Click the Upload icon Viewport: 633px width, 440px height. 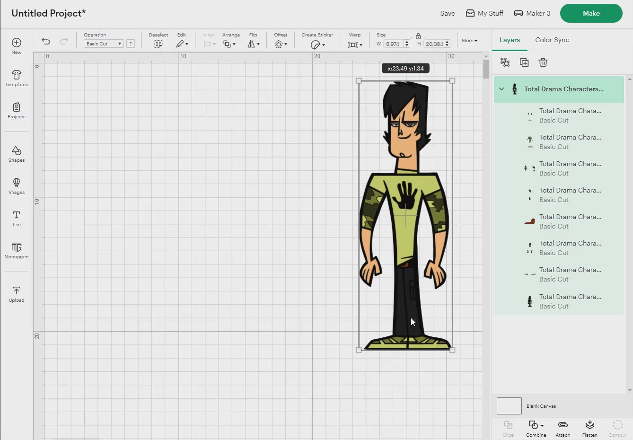coord(17,290)
